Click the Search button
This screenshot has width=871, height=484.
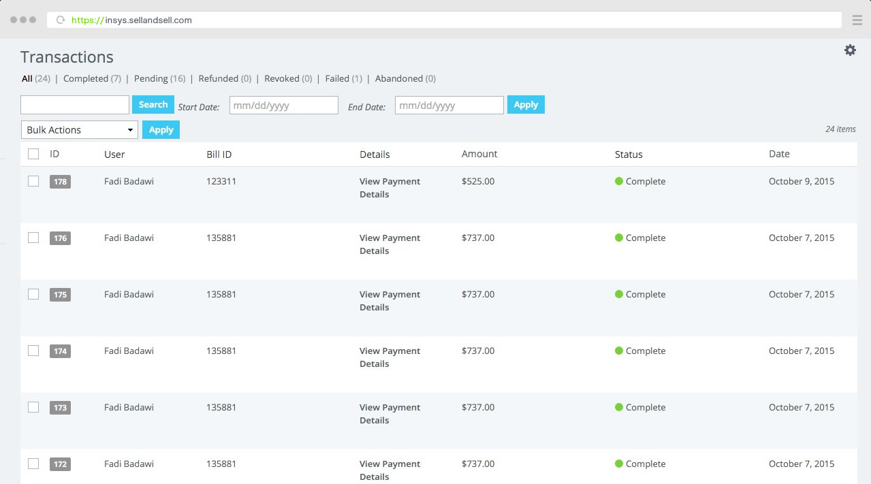point(153,104)
